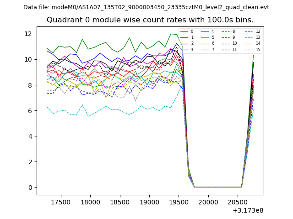
Task: Select the blue dashed legend entry 10
Action: 228,43
